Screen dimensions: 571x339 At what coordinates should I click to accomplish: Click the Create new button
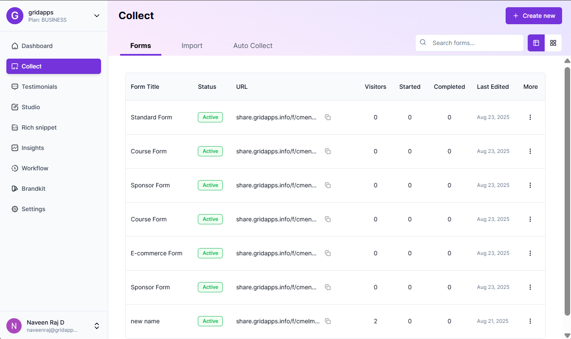click(534, 16)
